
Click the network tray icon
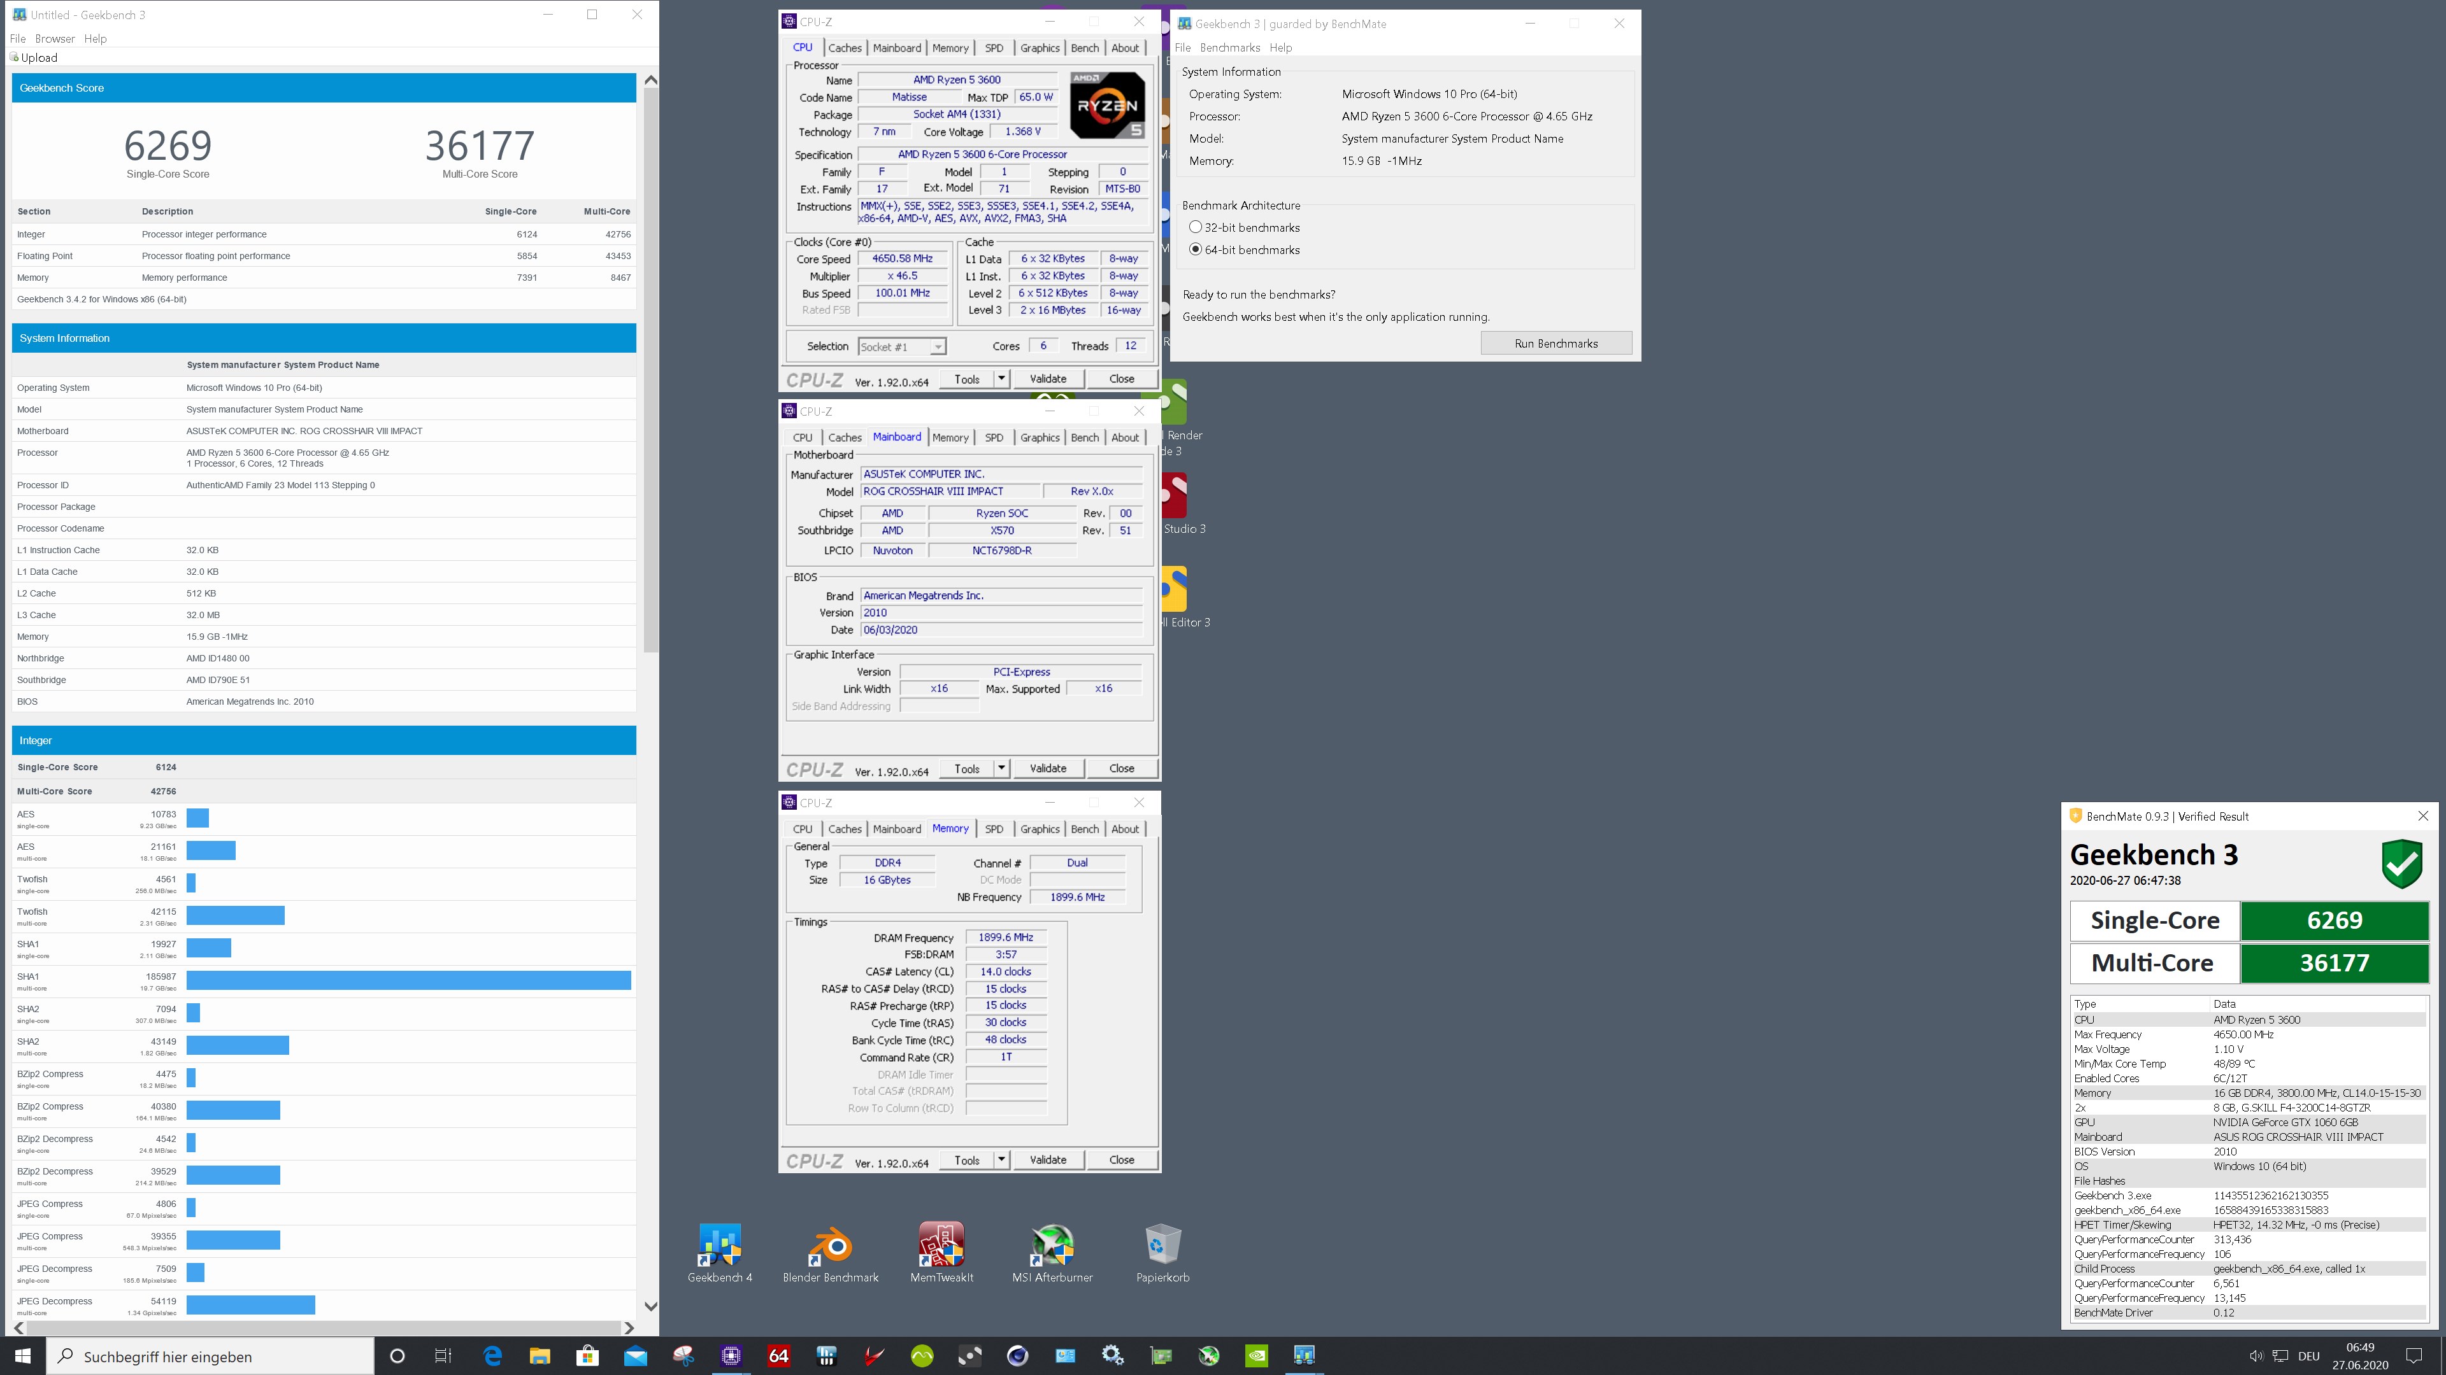pos(2280,1356)
